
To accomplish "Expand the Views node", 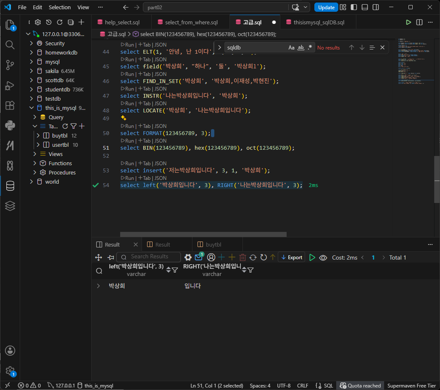I will (35, 154).
